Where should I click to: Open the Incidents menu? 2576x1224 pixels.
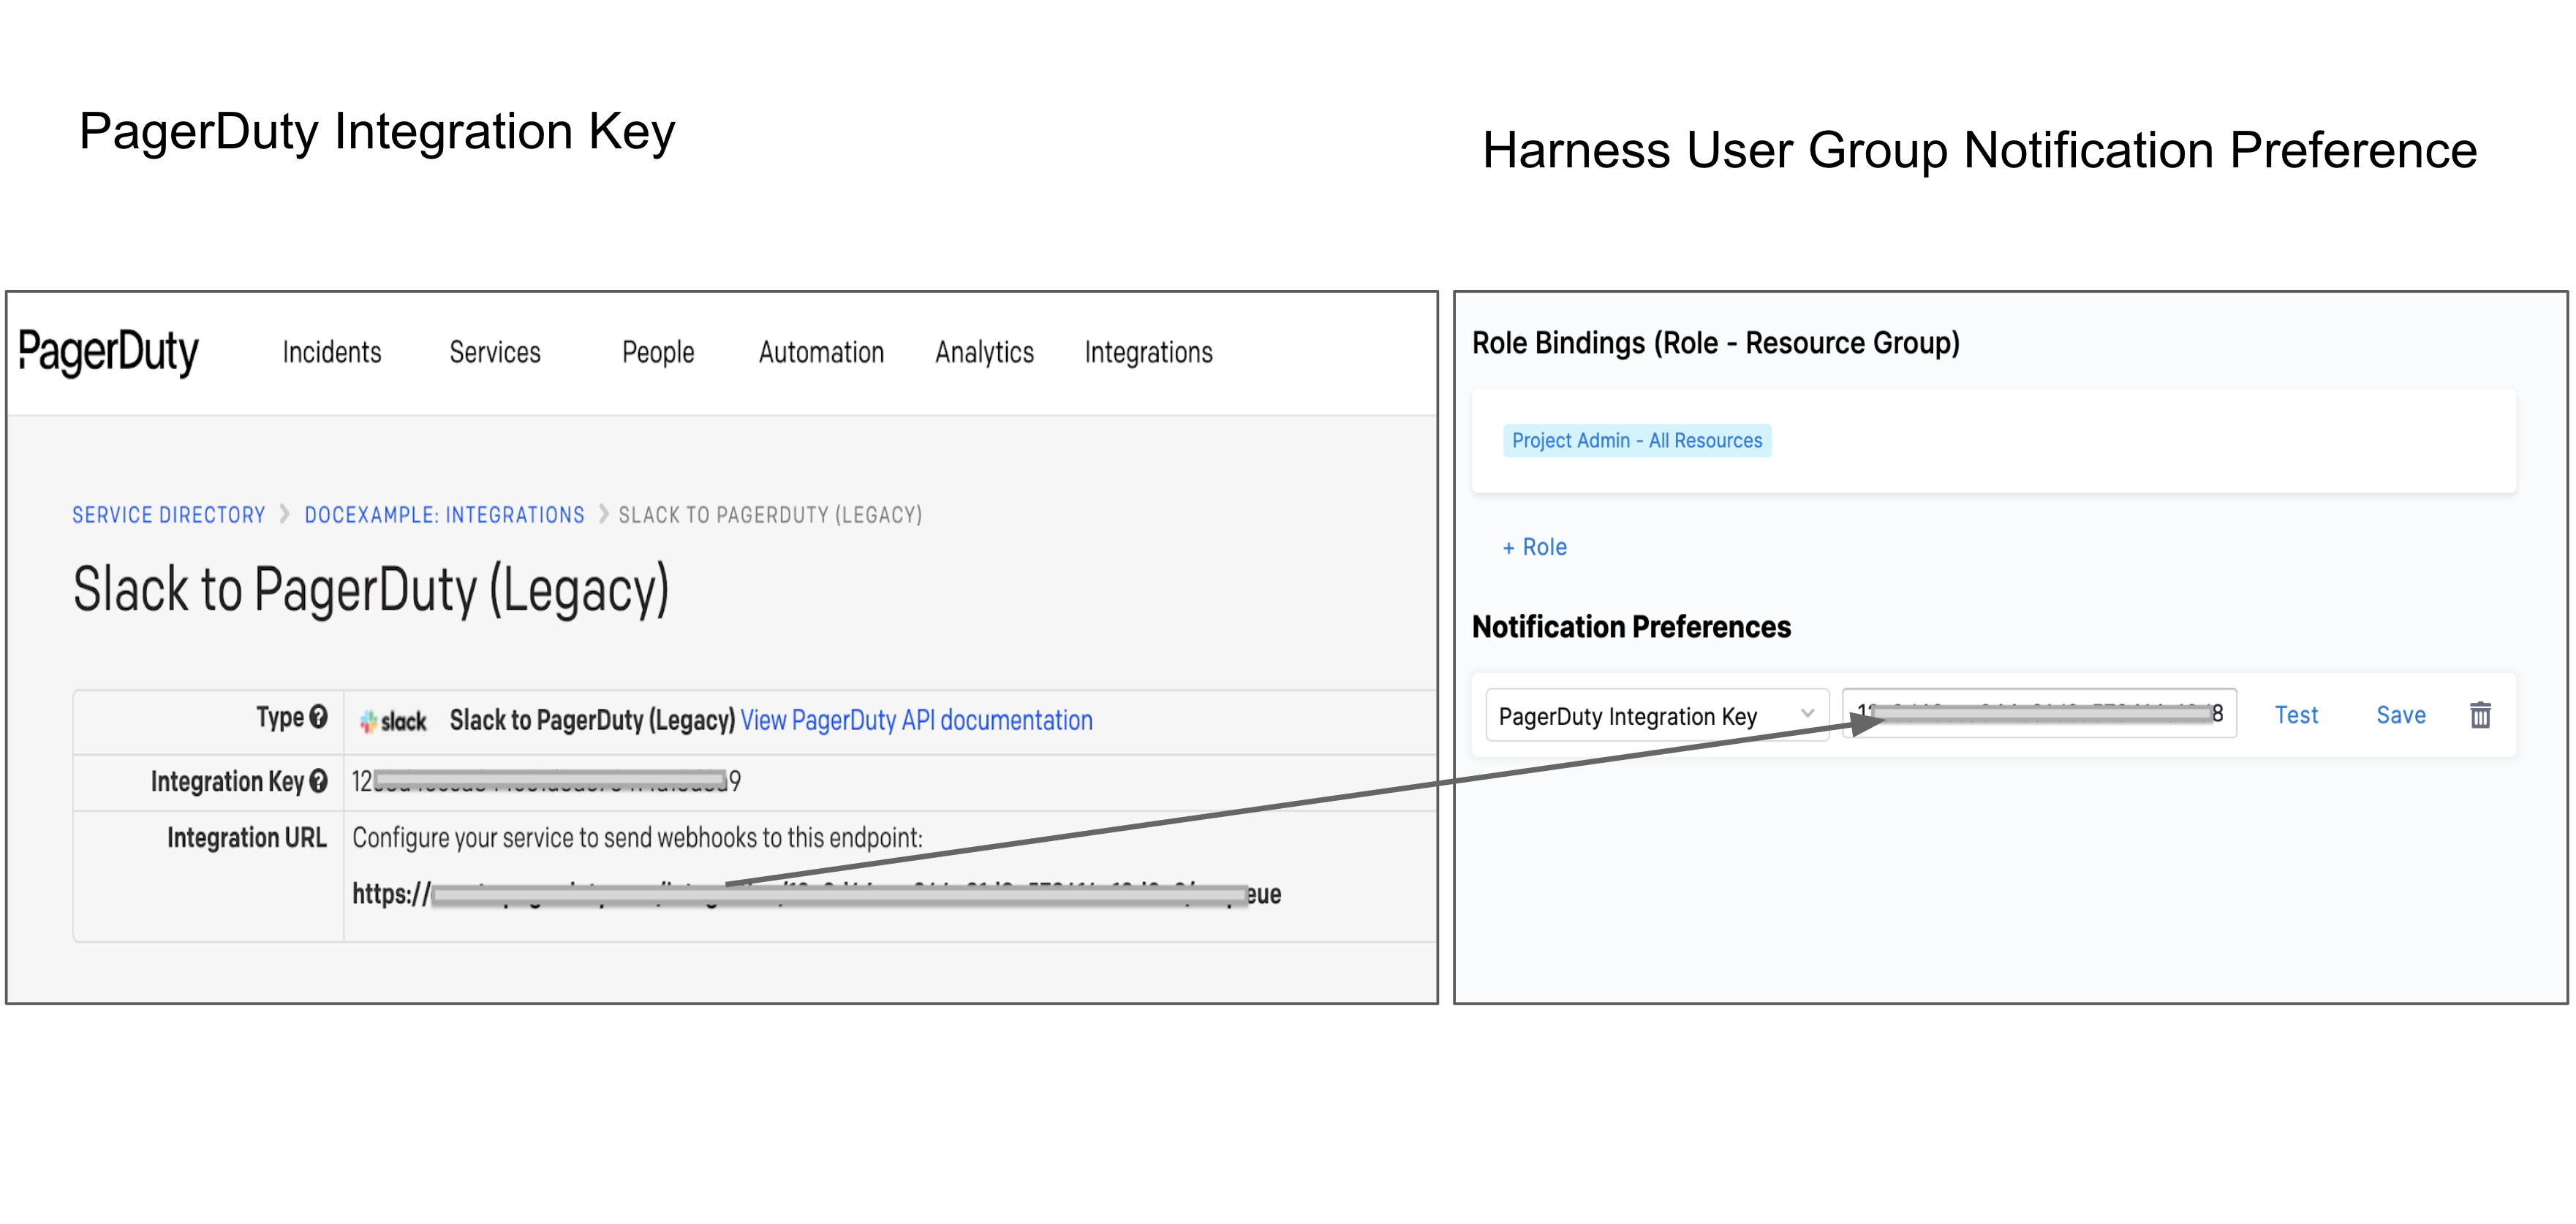331,353
